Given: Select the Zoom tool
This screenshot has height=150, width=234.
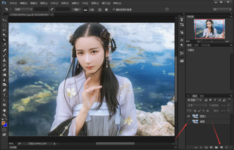Looking at the screenshot, I should coord(4,115).
